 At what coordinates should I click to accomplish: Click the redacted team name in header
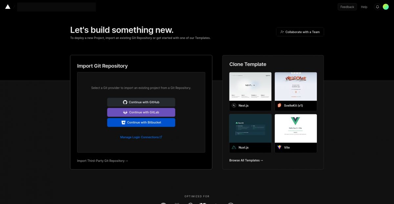(x=56, y=7)
